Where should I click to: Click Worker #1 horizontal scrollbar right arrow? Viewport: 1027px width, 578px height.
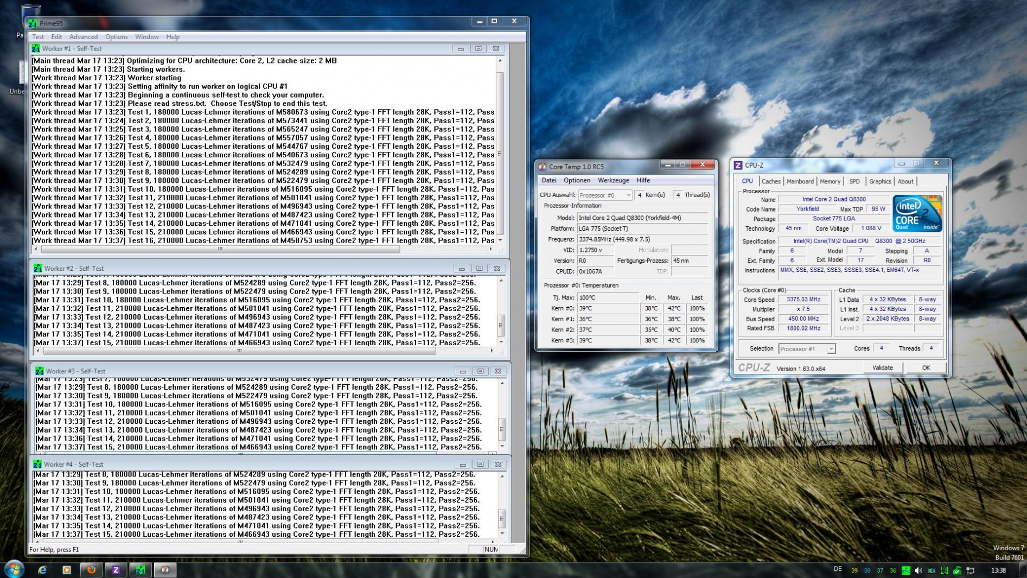pyautogui.click(x=491, y=249)
